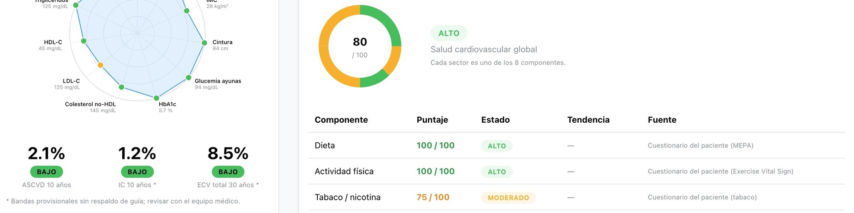Select the Dieta table row

click(x=576, y=145)
